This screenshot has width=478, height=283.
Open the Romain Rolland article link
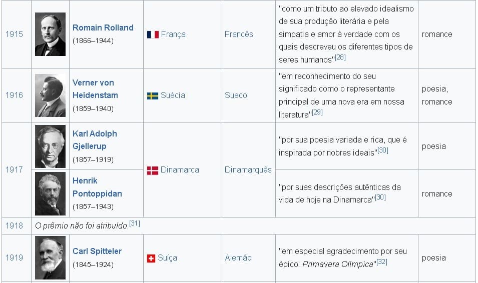(103, 28)
